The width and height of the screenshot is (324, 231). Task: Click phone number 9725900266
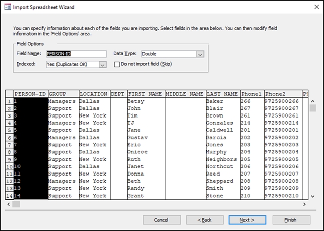point(281,101)
